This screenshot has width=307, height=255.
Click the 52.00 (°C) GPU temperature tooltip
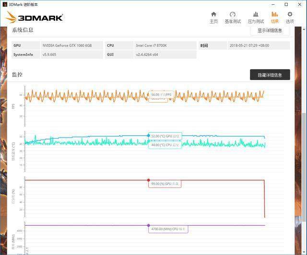[165, 136]
